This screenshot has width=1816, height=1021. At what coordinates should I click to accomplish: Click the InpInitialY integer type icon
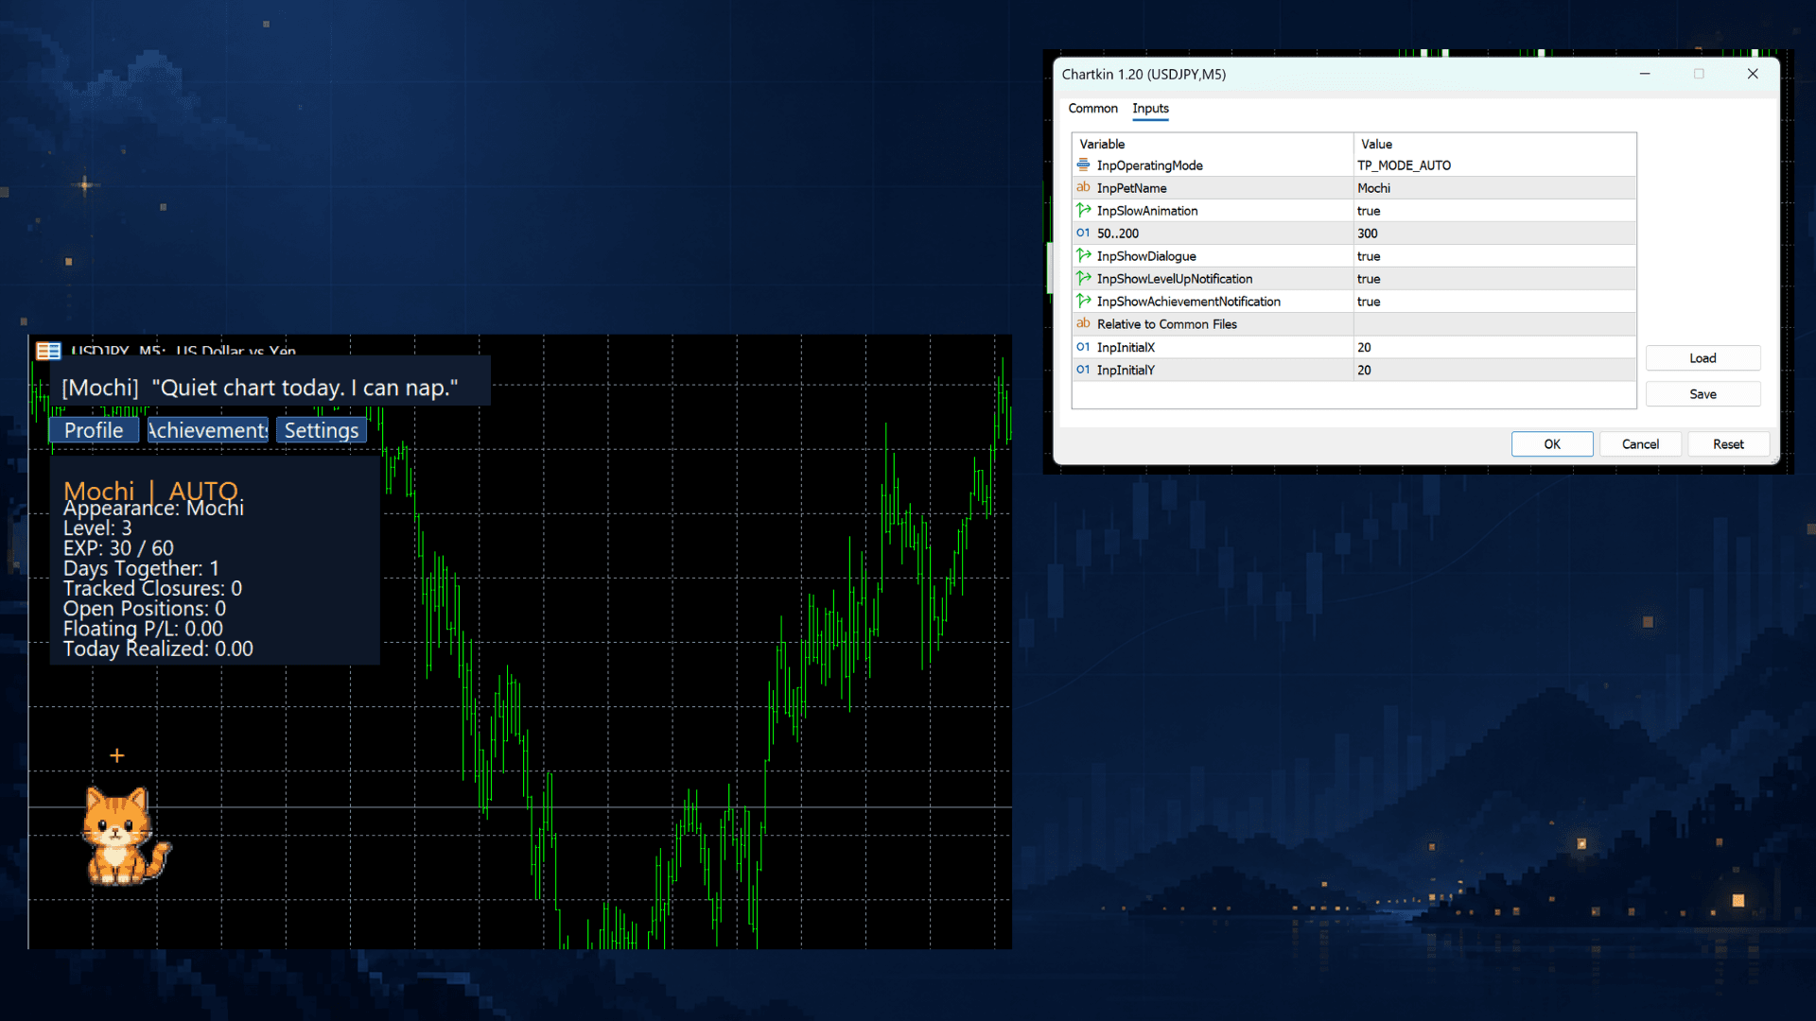coord(1083,370)
